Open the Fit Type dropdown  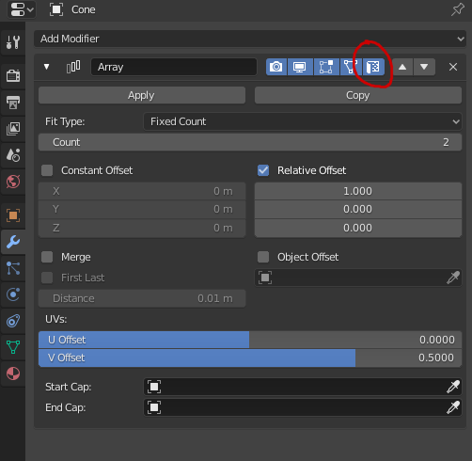(303, 121)
